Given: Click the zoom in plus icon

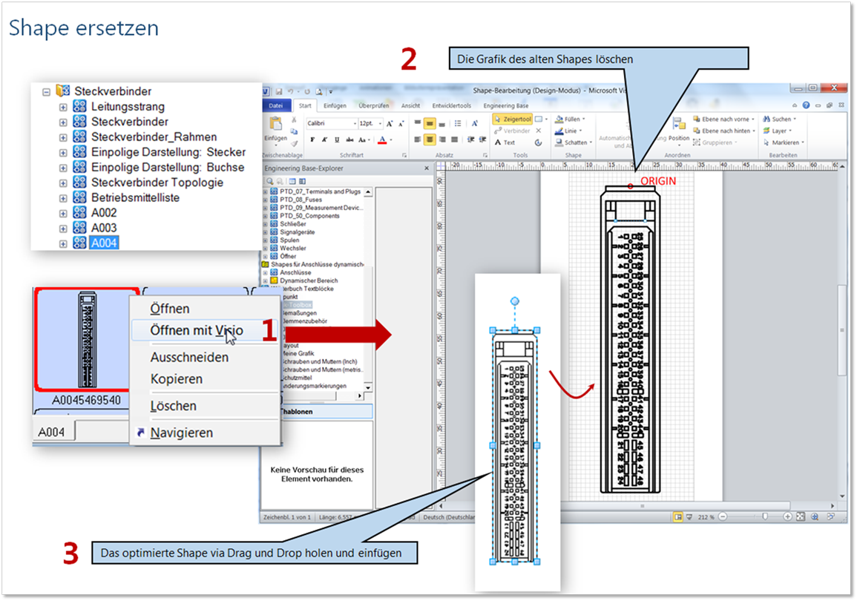Looking at the screenshot, I should point(787,517).
